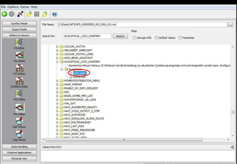Click the Values from ECU panel pin icon
The image size is (237, 164).
click(x=232, y=147)
